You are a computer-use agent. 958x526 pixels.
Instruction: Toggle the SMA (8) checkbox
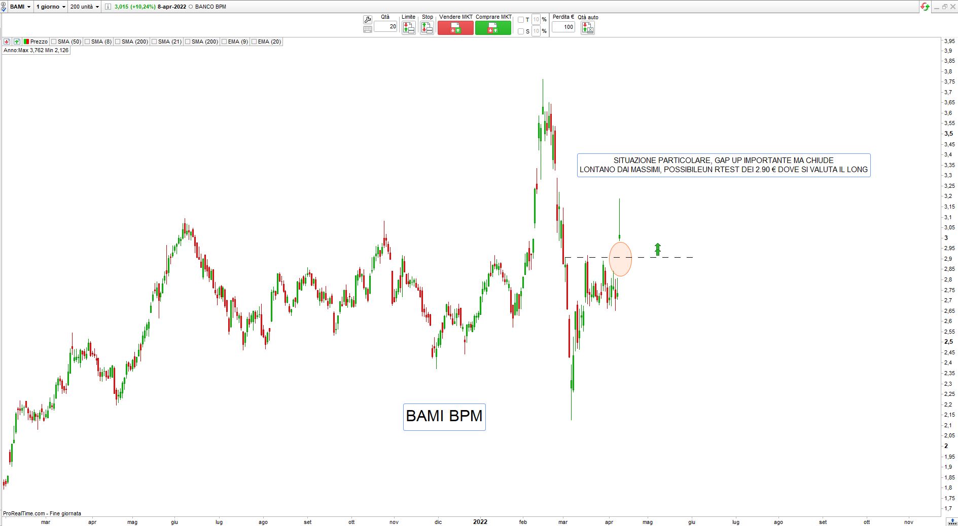click(87, 42)
